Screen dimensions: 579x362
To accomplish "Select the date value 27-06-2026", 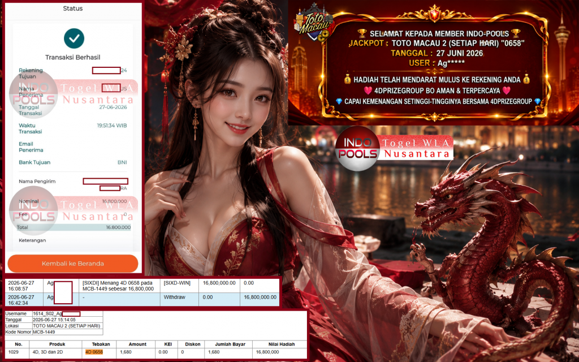I will (x=113, y=107).
